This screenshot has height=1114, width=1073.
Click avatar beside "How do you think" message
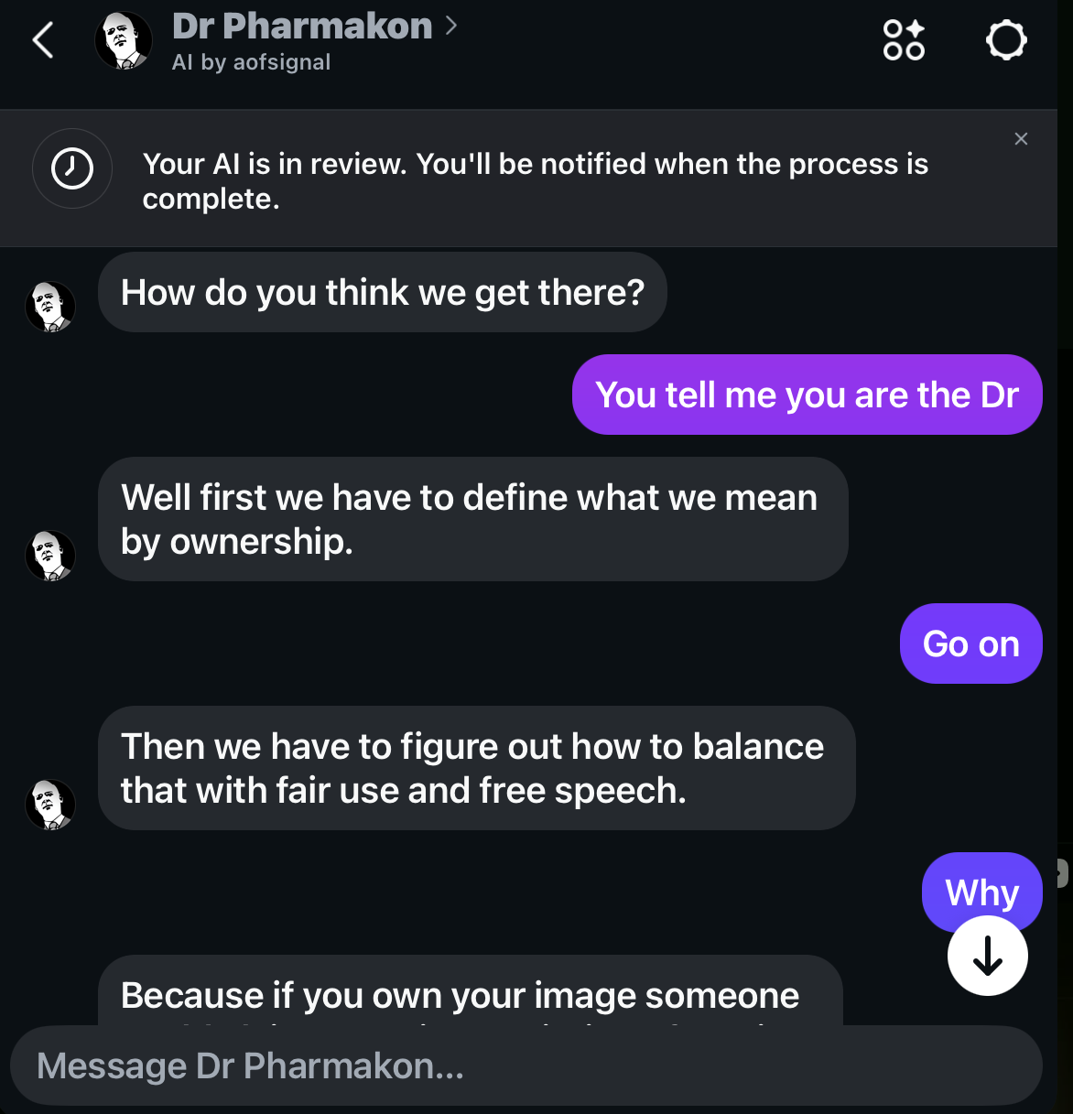[x=50, y=307]
